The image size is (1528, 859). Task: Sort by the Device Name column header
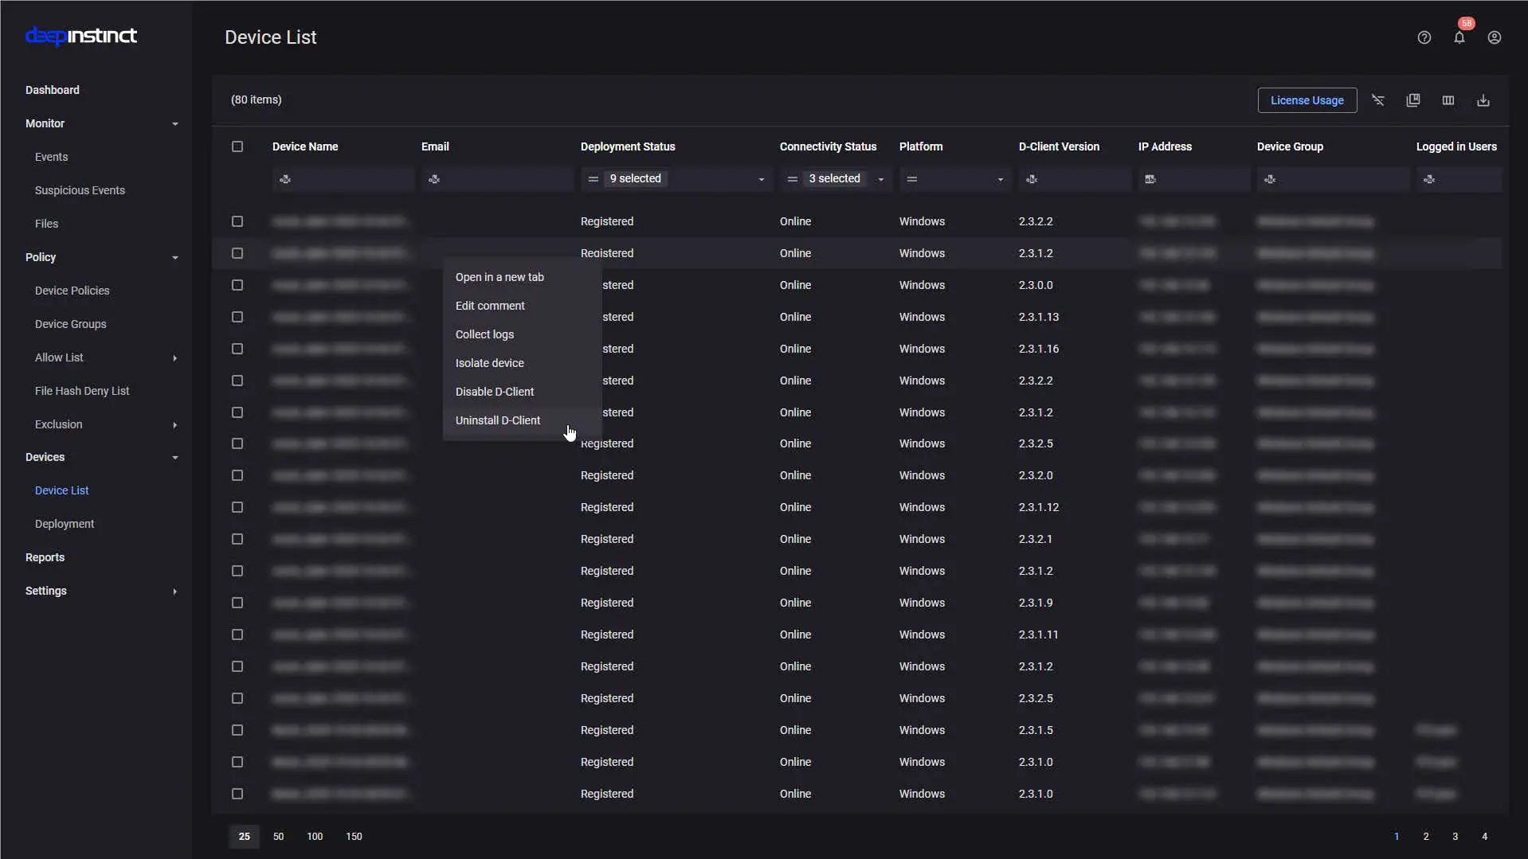click(x=305, y=146)
